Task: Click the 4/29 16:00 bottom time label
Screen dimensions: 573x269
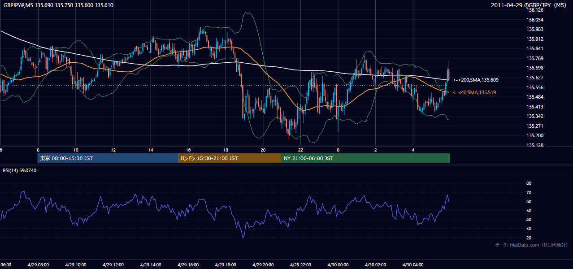Action: pos(188,265)
